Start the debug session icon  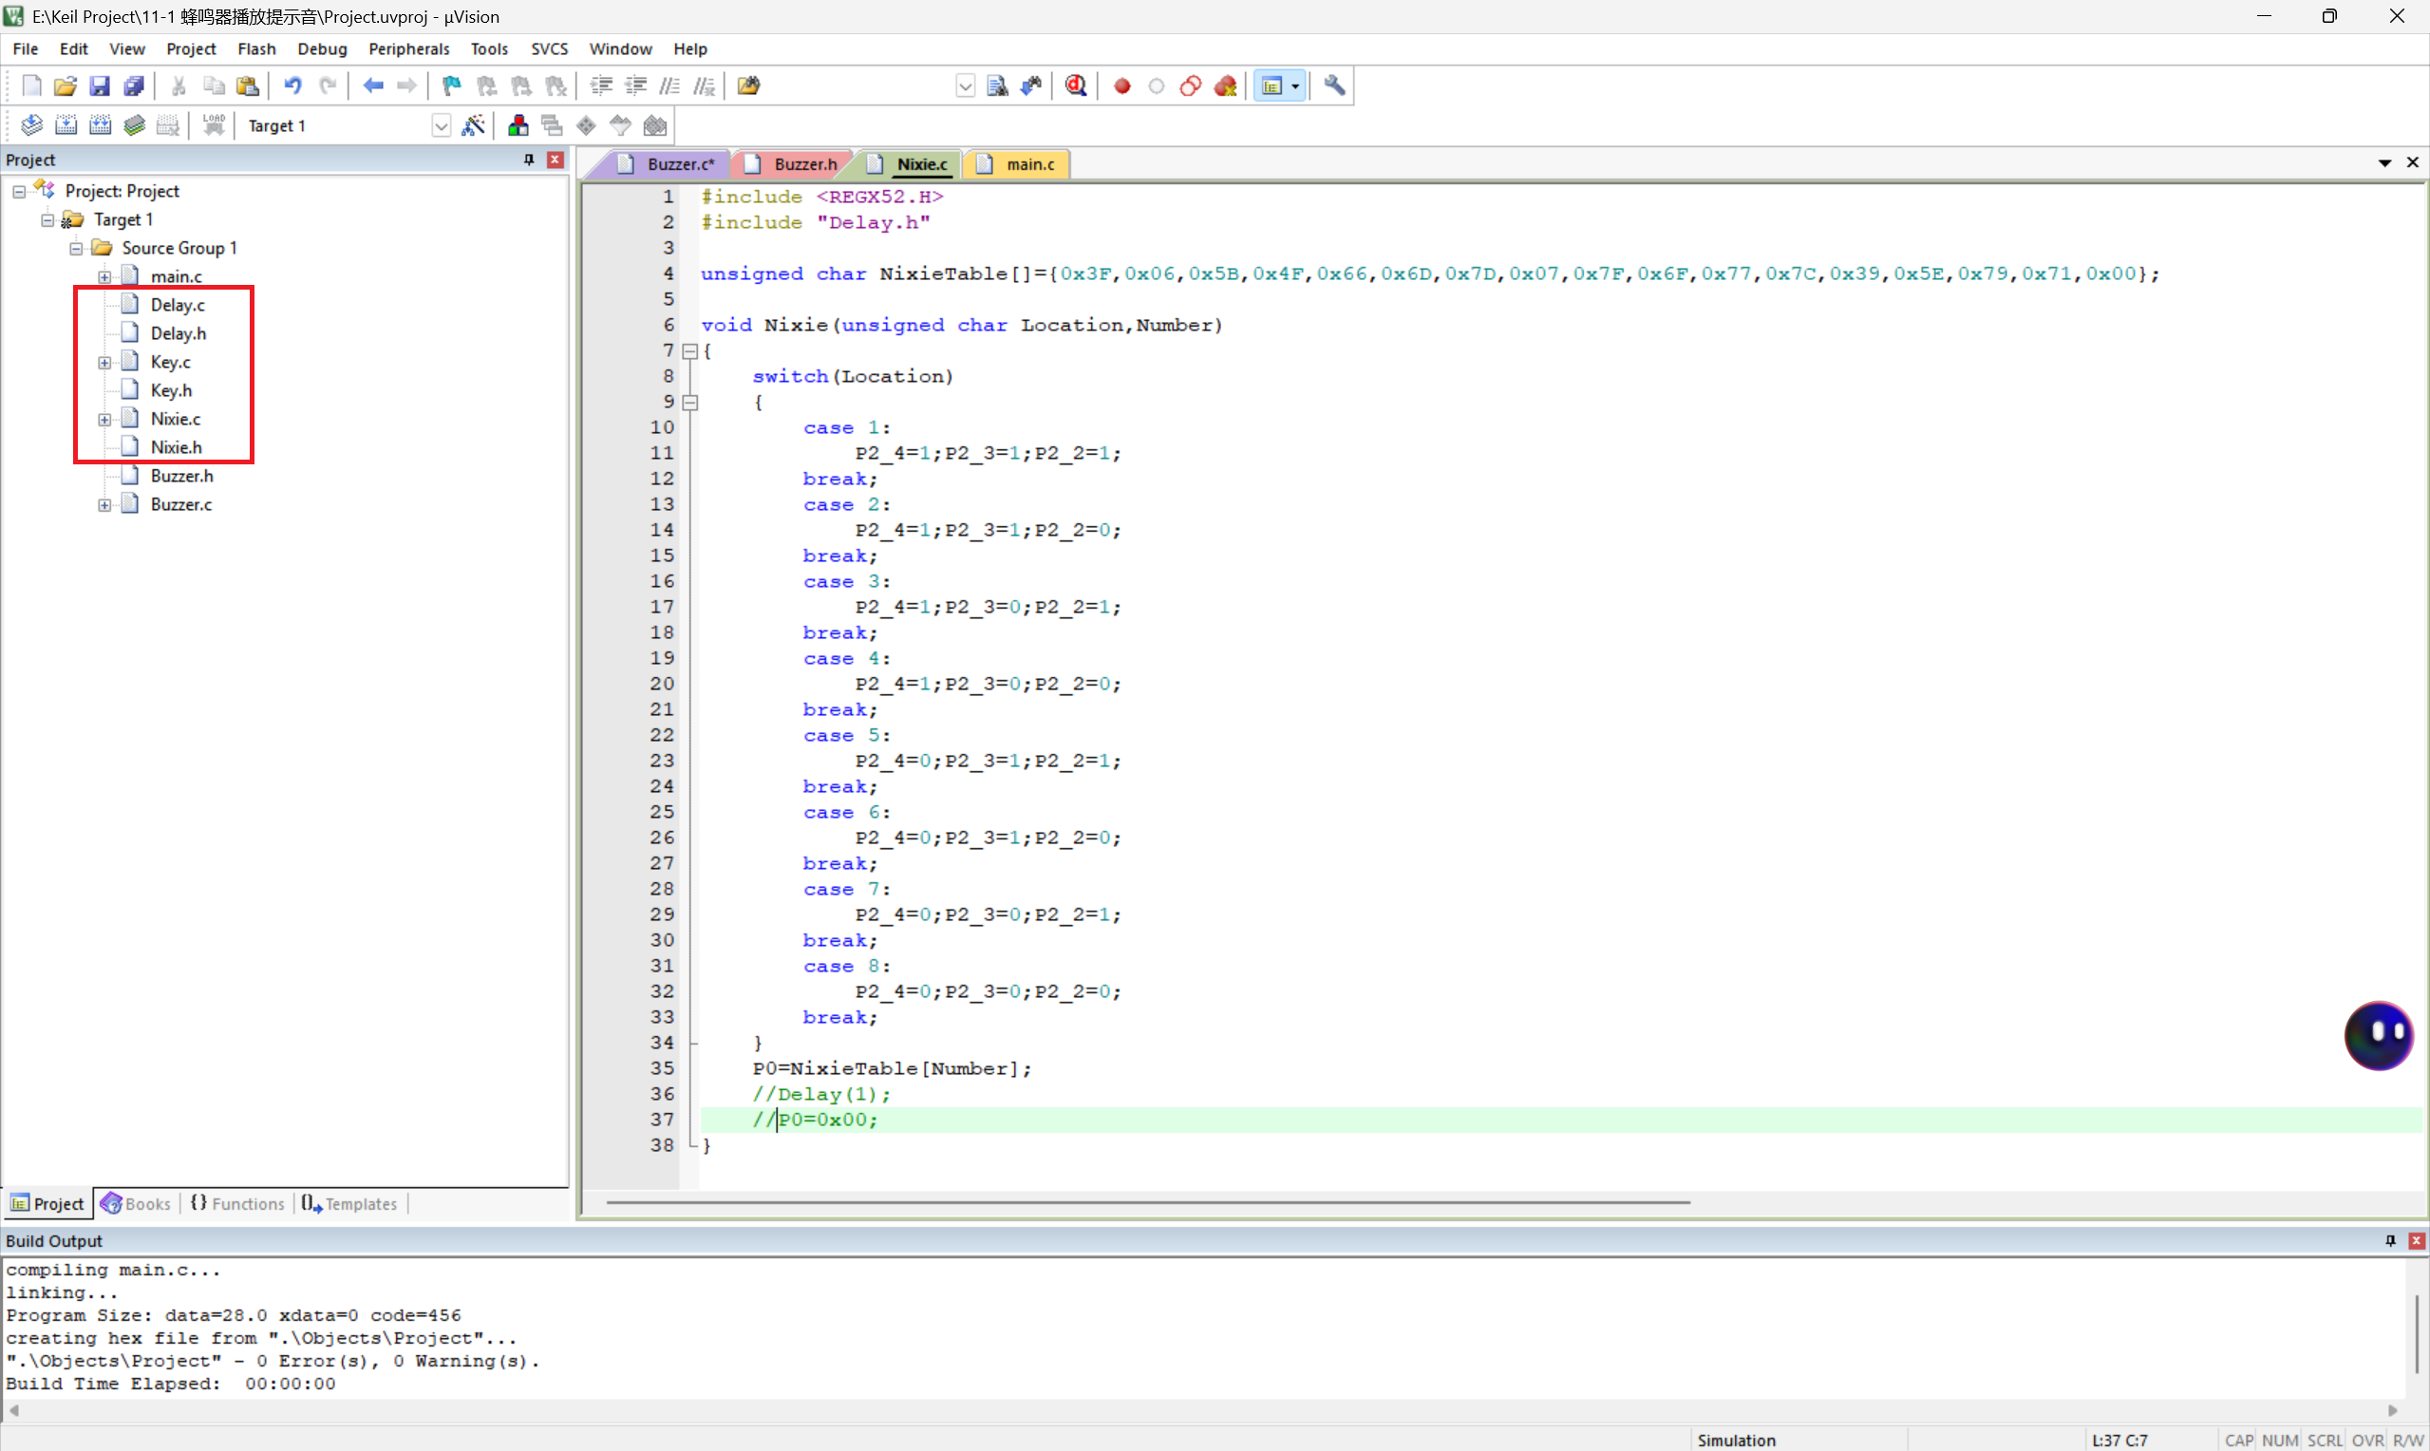(1075, 86)
